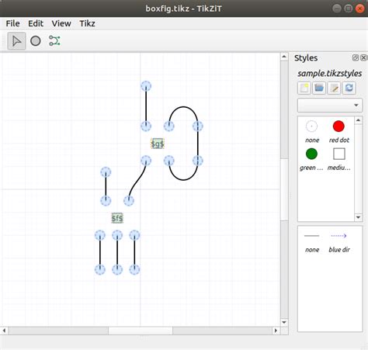
Task: Create a new tikzstyles file
Action: pos(304,88)
